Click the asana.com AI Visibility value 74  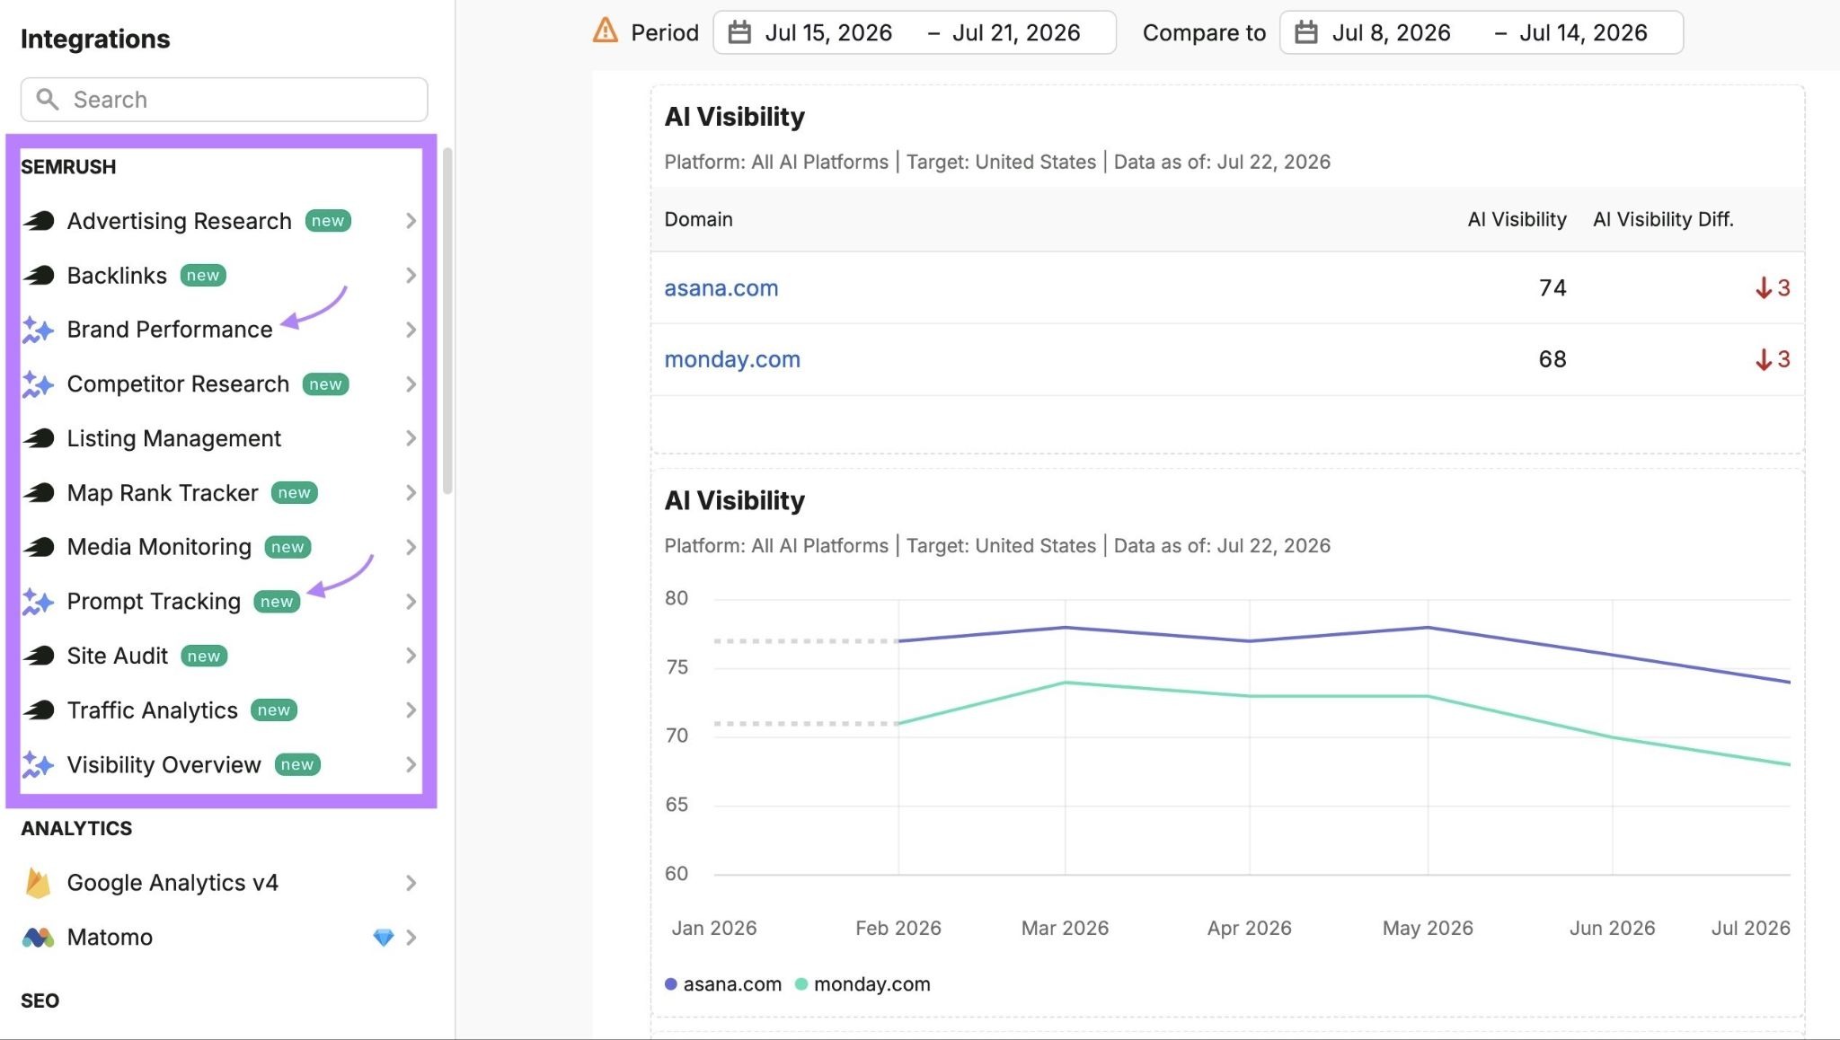(x=1552, y=288)
